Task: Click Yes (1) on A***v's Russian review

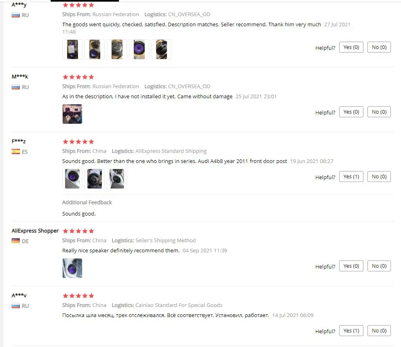Action: (351, 331)
